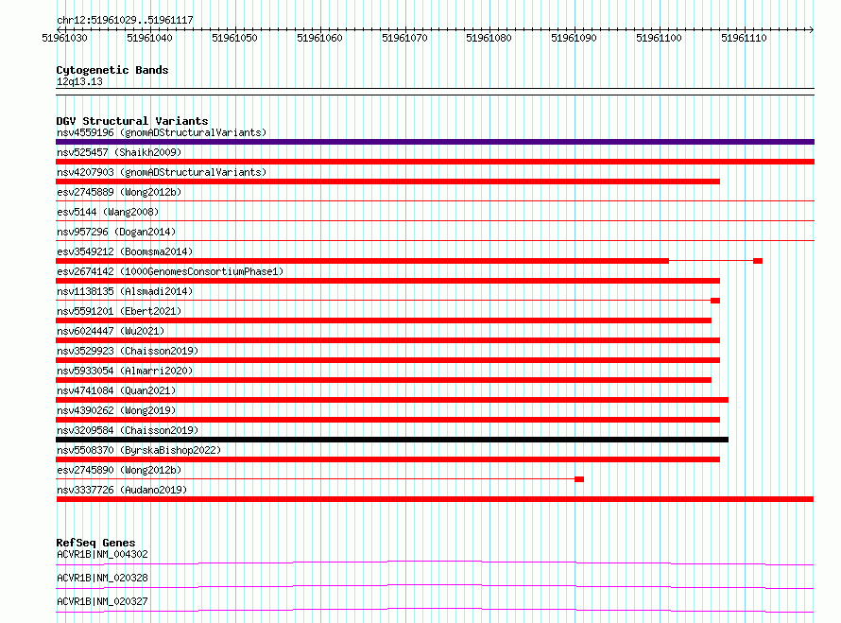Click the small end block of nsv1138135
This screenshot has width=841, height=623.
coord(715,301)
